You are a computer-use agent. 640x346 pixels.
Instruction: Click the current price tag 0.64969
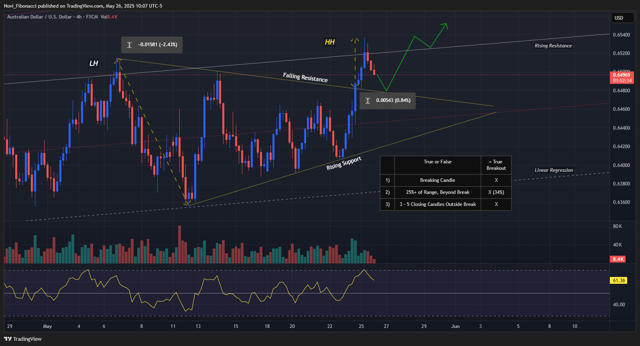622,75
